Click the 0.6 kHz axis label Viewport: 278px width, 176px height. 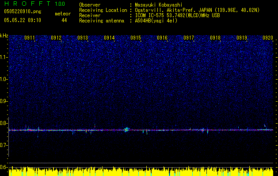pos(4,167)
